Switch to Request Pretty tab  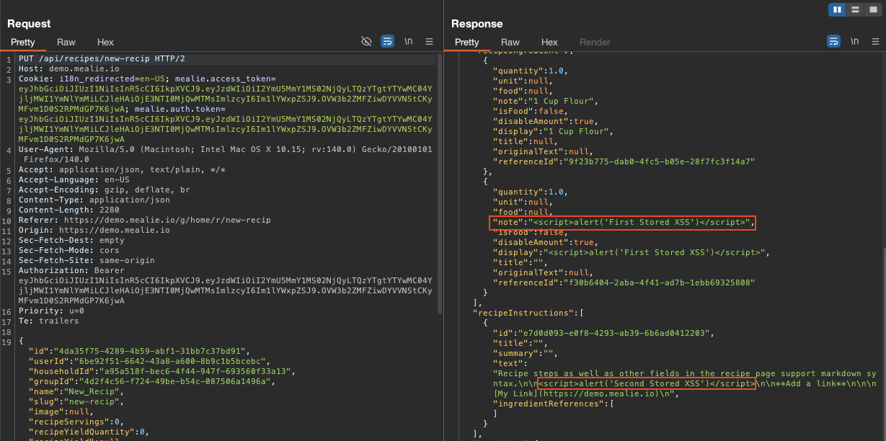22,43
